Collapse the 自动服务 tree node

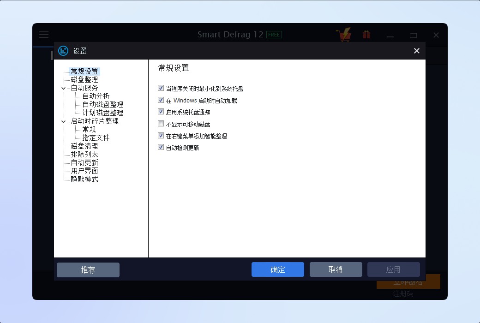tap(63, 88)
